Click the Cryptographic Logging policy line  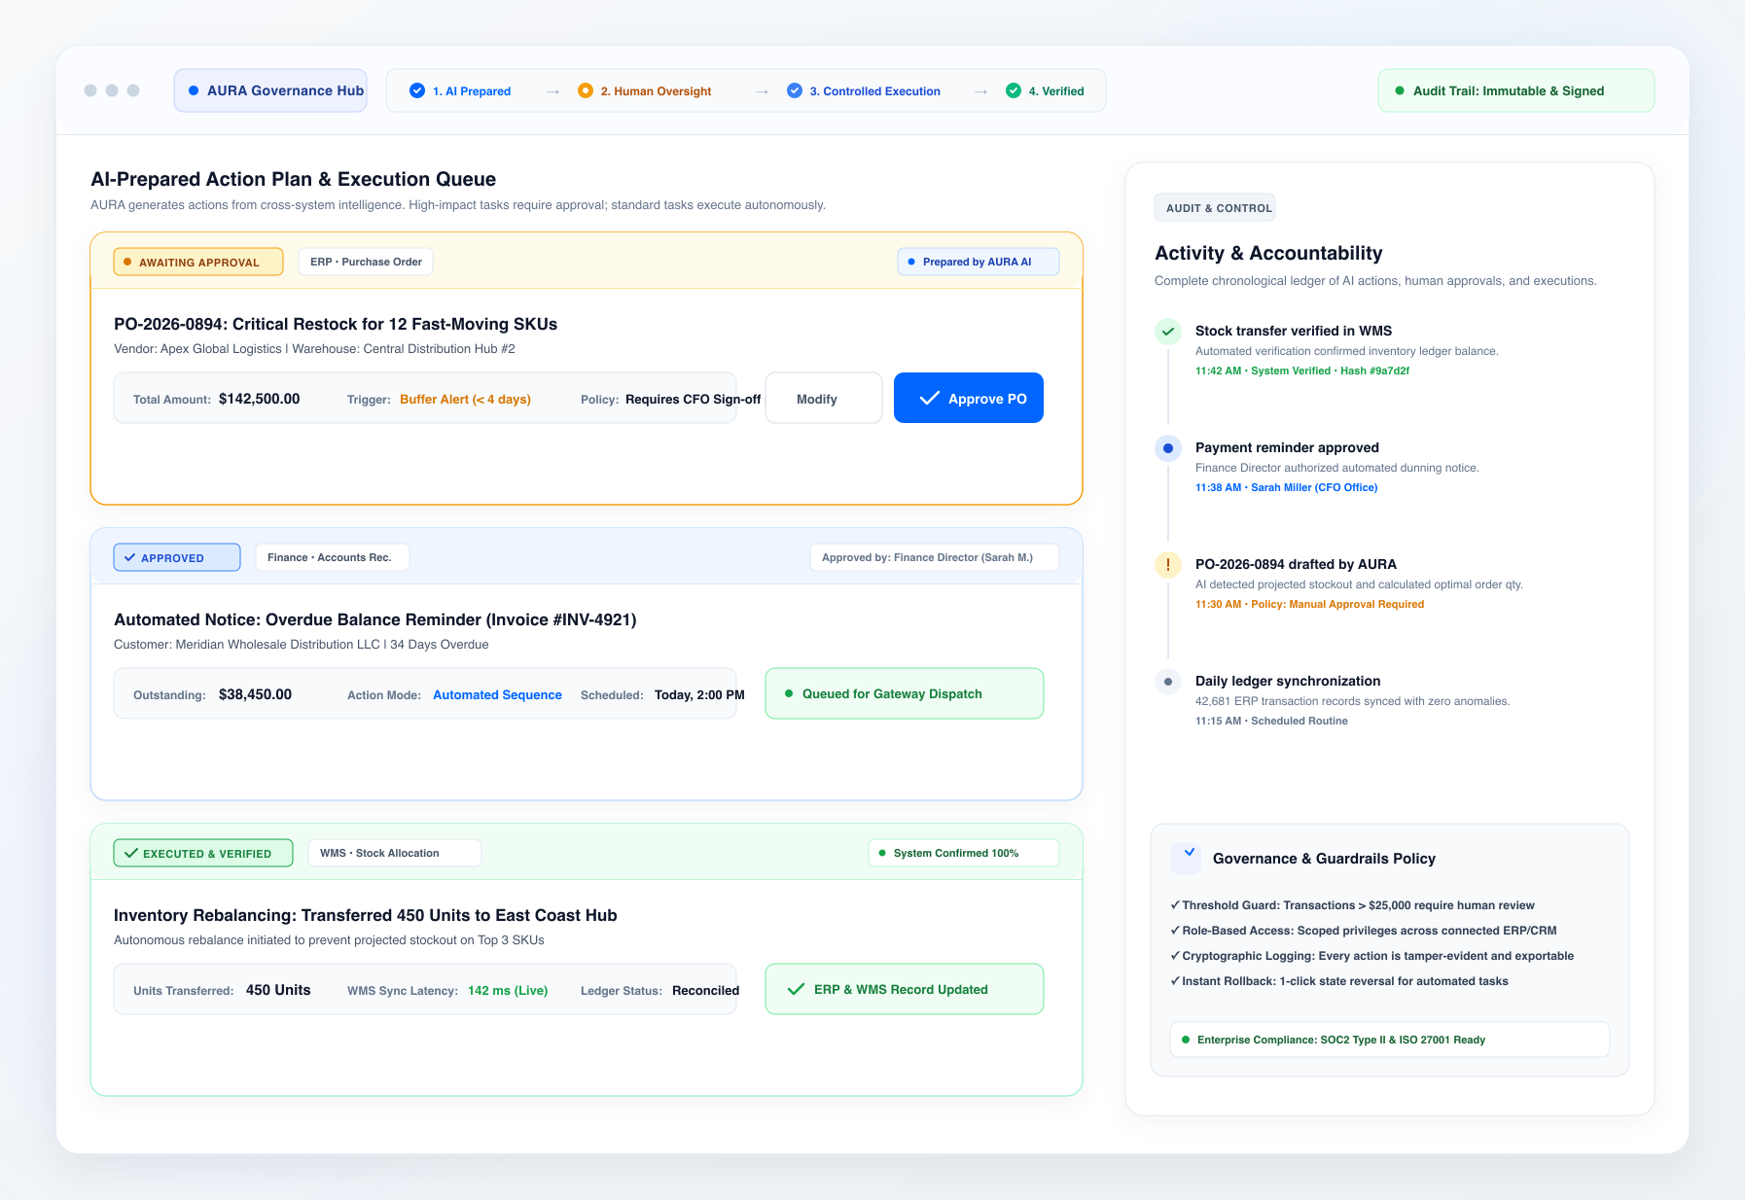coord(1371,956)
